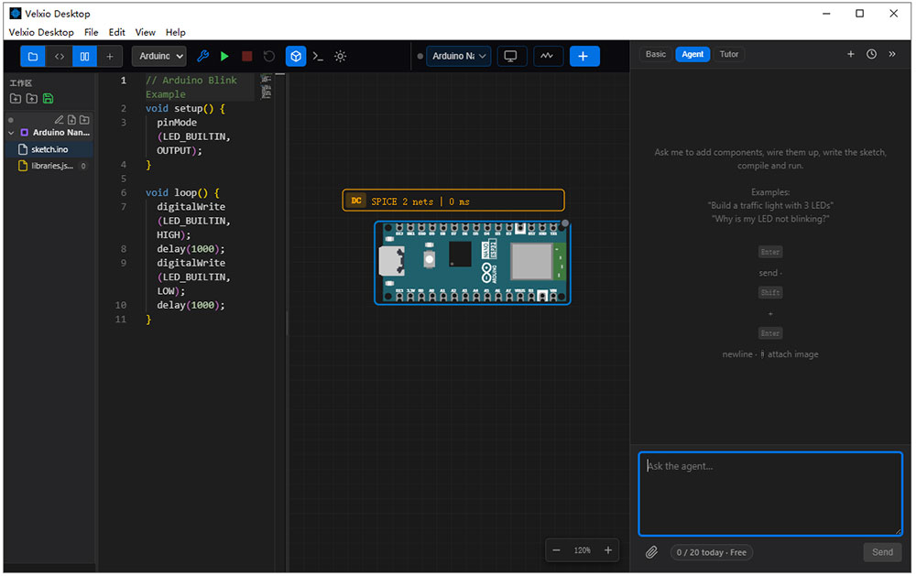
Task: Open the Edit menu
Action: click(117, 32)
